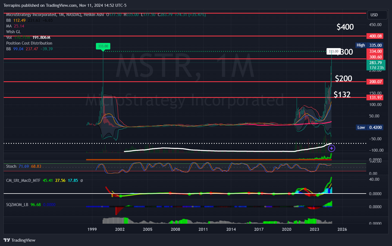Click the white 333.00 price tag near high
The width and height of the screenshot is (392, 246).
coord(333,51)
